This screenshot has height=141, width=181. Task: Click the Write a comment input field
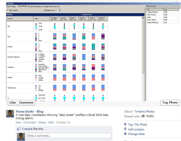point(69,136)
